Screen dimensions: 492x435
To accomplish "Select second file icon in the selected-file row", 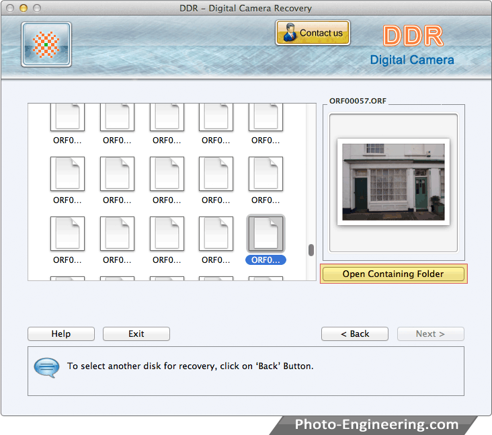I will point(117,233).
